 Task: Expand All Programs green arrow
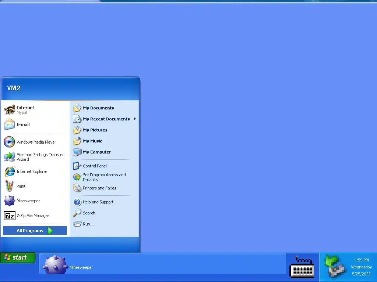pos(50,231)
